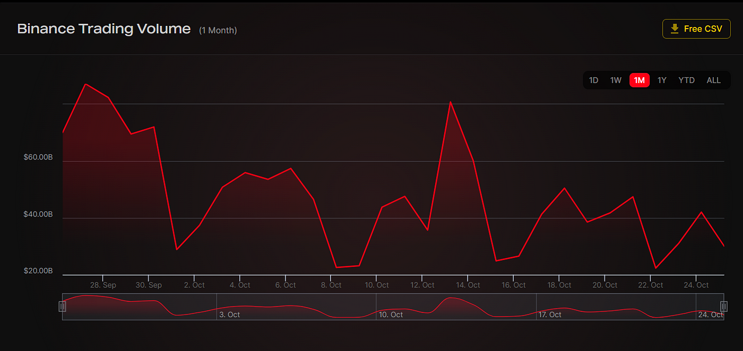Click the download arrow icon in the CSV button
The width and height of the screenshot is (743, 351).
click(675, 29)
